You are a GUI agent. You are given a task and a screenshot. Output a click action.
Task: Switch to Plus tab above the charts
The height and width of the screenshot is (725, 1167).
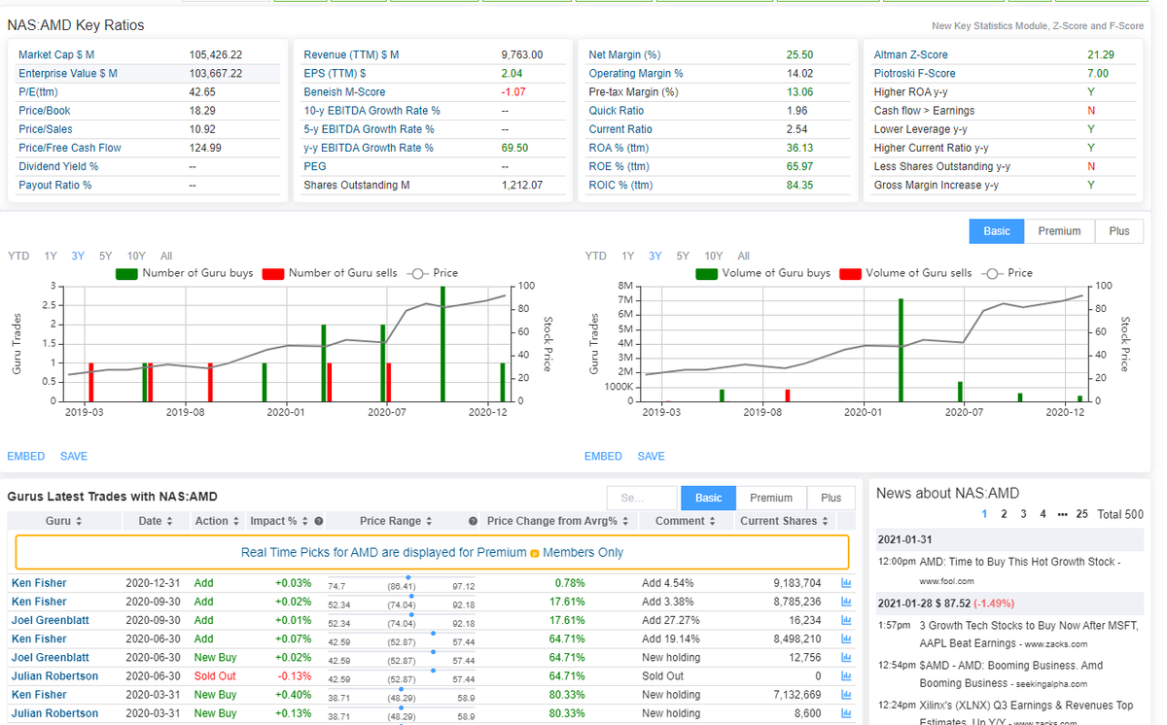pos(1119,231)
